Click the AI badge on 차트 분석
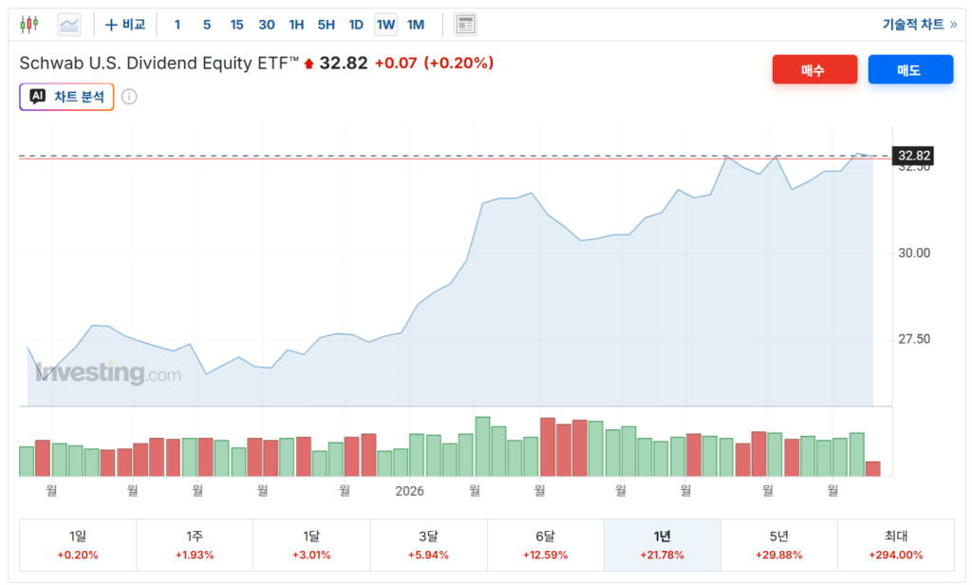 tap(37, 96)
